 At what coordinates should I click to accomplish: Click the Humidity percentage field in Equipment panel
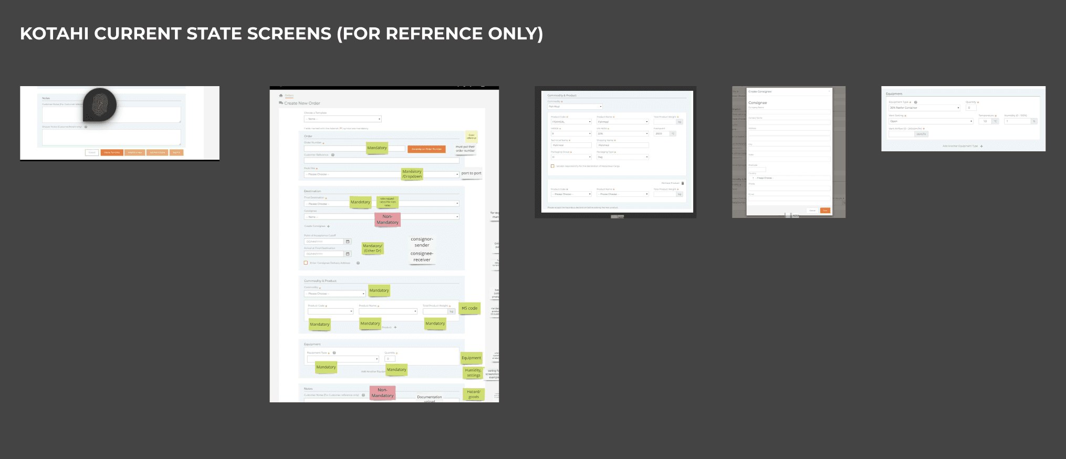1017,121
